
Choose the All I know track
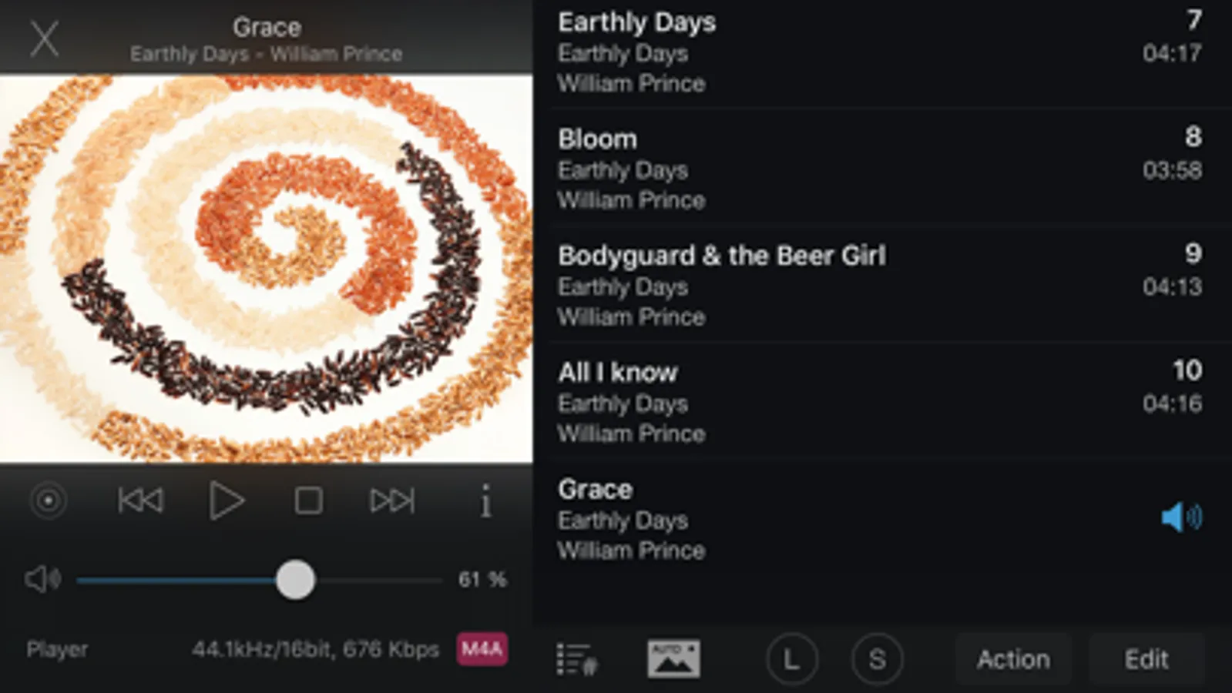[882, 402]
